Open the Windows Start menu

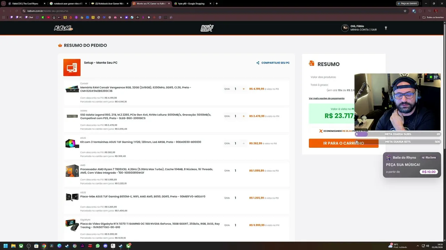coord(6,246)
